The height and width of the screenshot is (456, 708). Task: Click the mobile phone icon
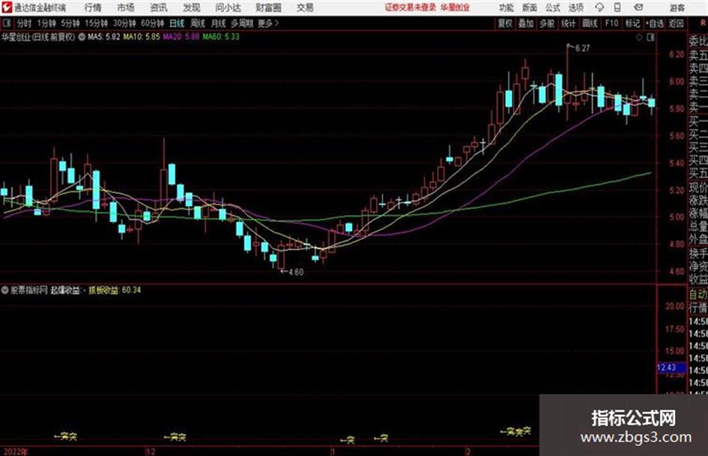[x=617, y=7]
